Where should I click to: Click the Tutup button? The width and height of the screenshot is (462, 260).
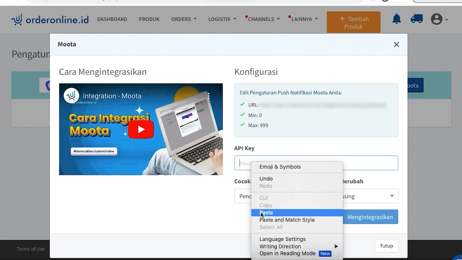point(386,246)
